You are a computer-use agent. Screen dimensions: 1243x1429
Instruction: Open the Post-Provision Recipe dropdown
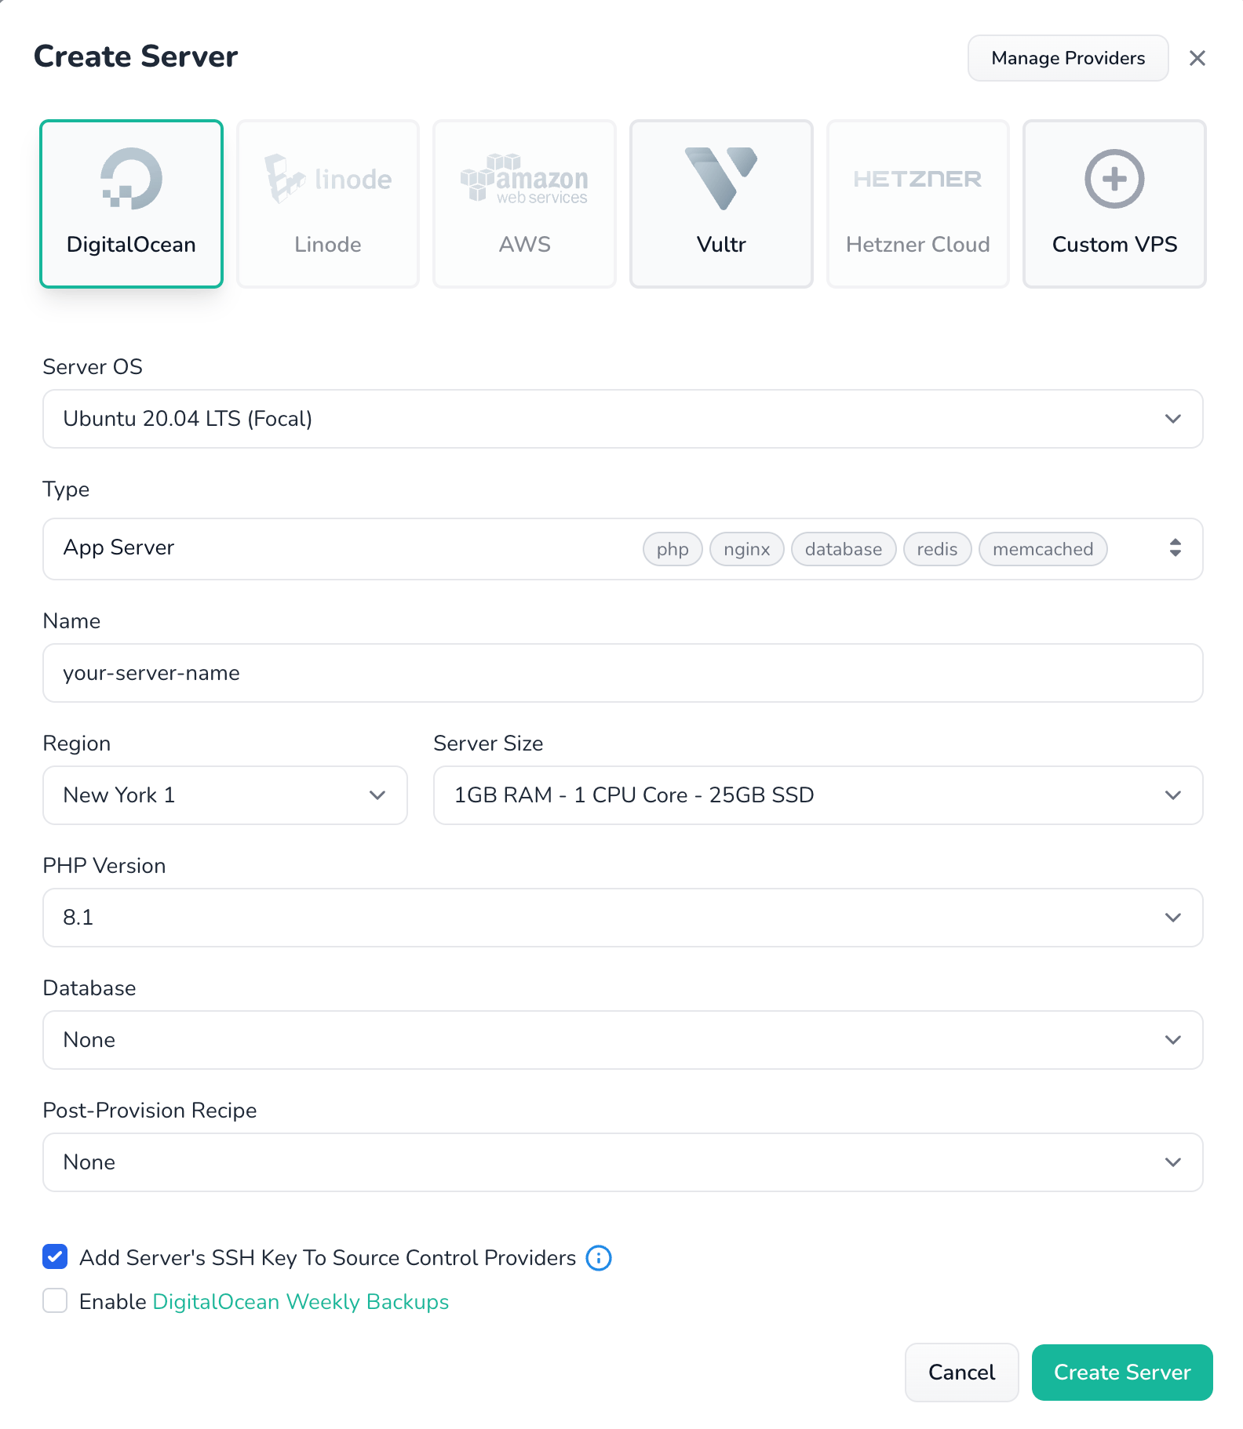pyautogui.click(x=623, y=1162)
